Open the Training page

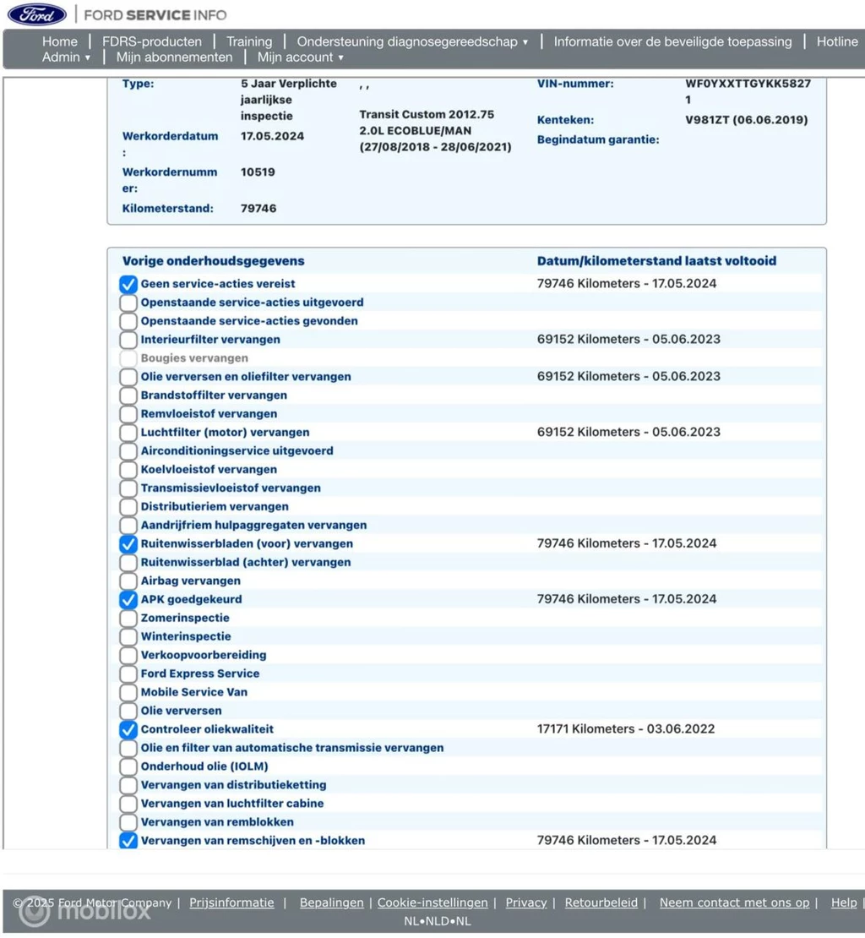[249, 41]
